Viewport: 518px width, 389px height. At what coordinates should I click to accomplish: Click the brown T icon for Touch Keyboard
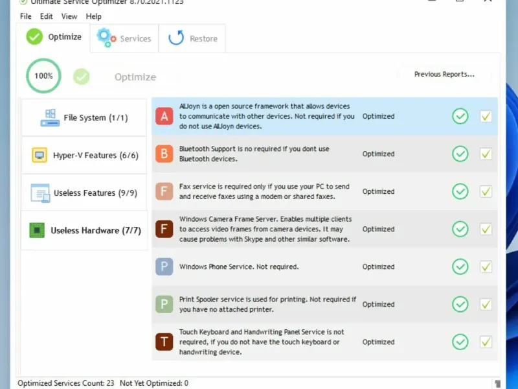tap(164, 342)
